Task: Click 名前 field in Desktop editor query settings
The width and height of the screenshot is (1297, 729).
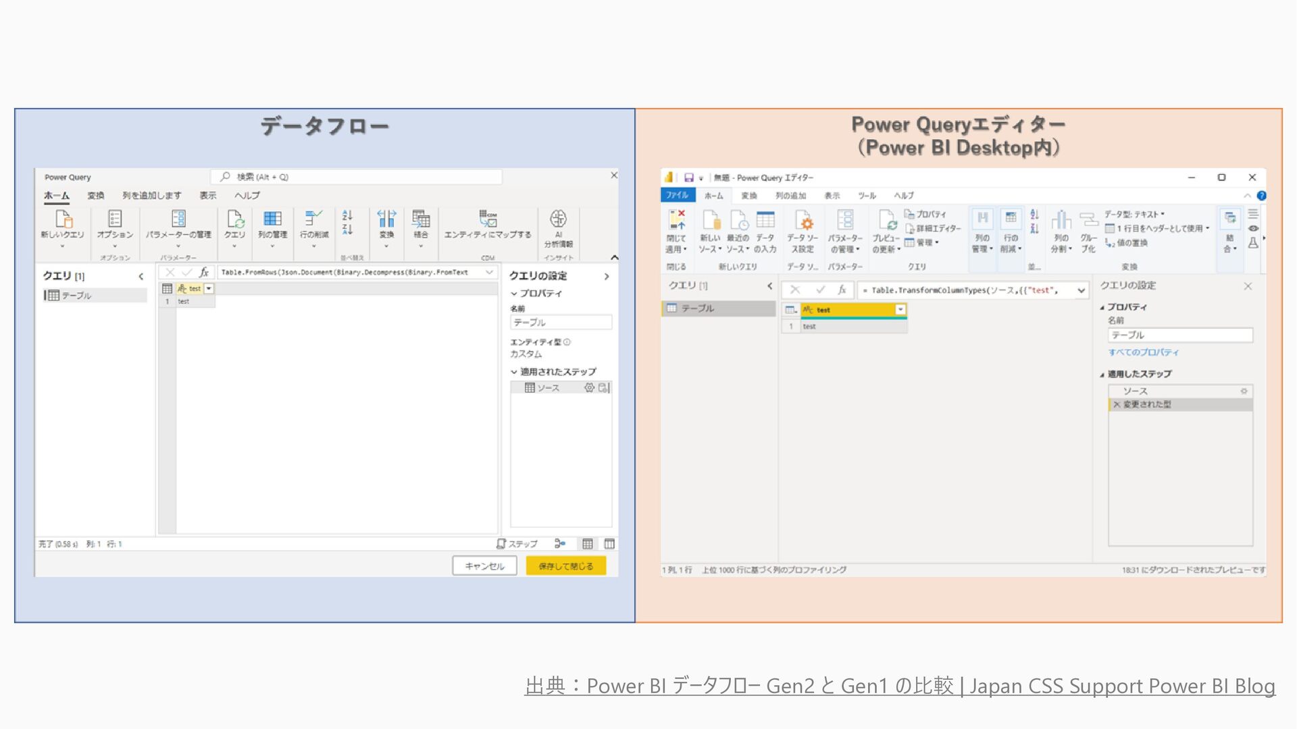Action: [x=1180, y=335]
